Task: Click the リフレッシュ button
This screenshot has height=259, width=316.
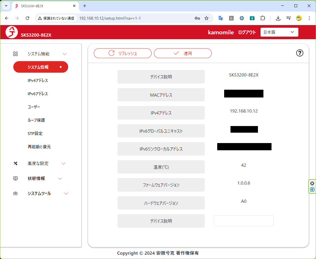Action: 122,53
